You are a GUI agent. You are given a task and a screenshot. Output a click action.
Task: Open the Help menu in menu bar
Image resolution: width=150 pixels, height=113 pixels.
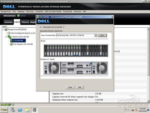tap(84, 11)
